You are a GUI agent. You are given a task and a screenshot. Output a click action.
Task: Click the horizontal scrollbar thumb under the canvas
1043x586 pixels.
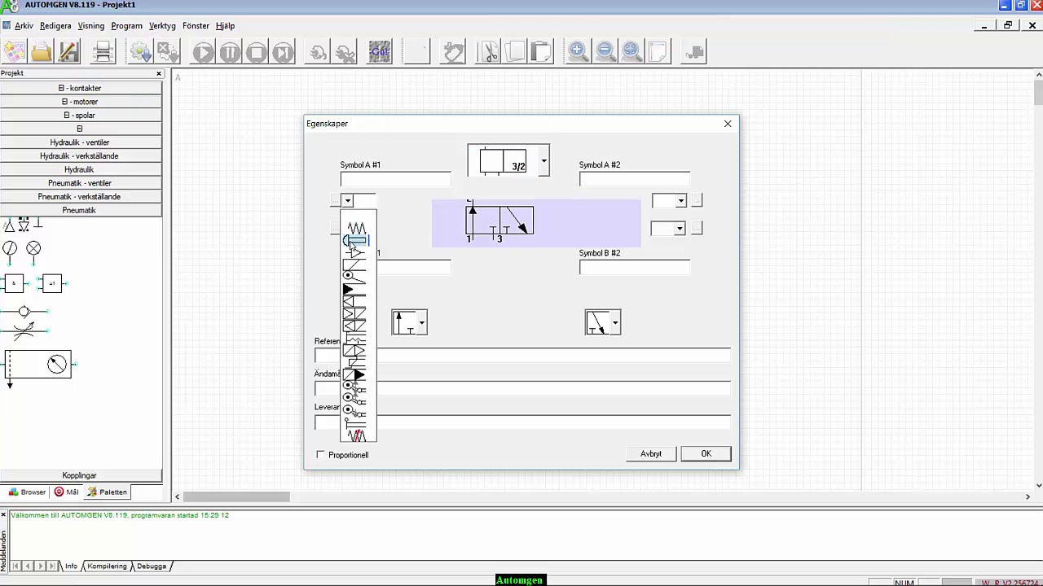tap(236, 496)
